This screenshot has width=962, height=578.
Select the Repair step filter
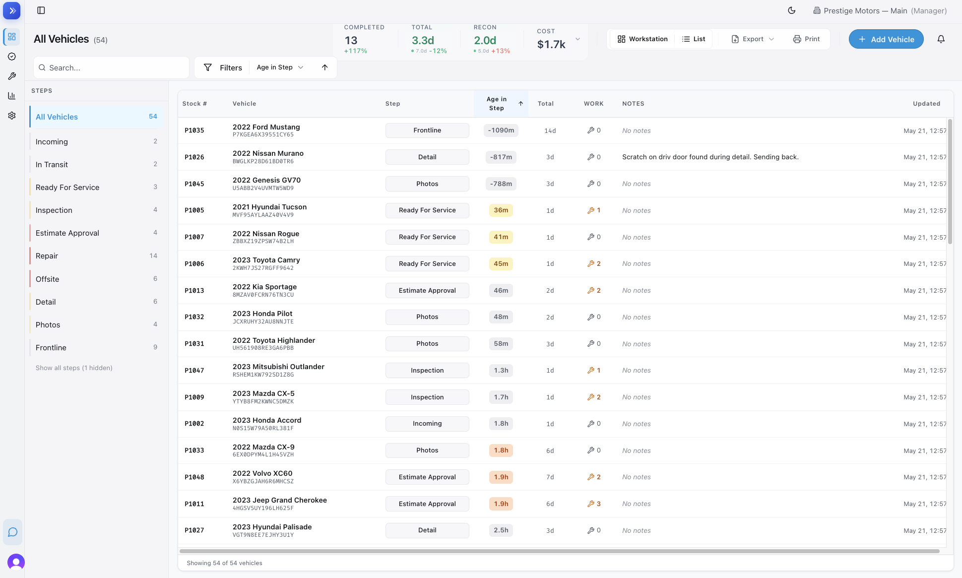(x=96, y=256)
